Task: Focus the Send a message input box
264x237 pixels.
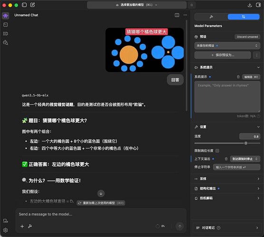Action: (x=101, y=214)
